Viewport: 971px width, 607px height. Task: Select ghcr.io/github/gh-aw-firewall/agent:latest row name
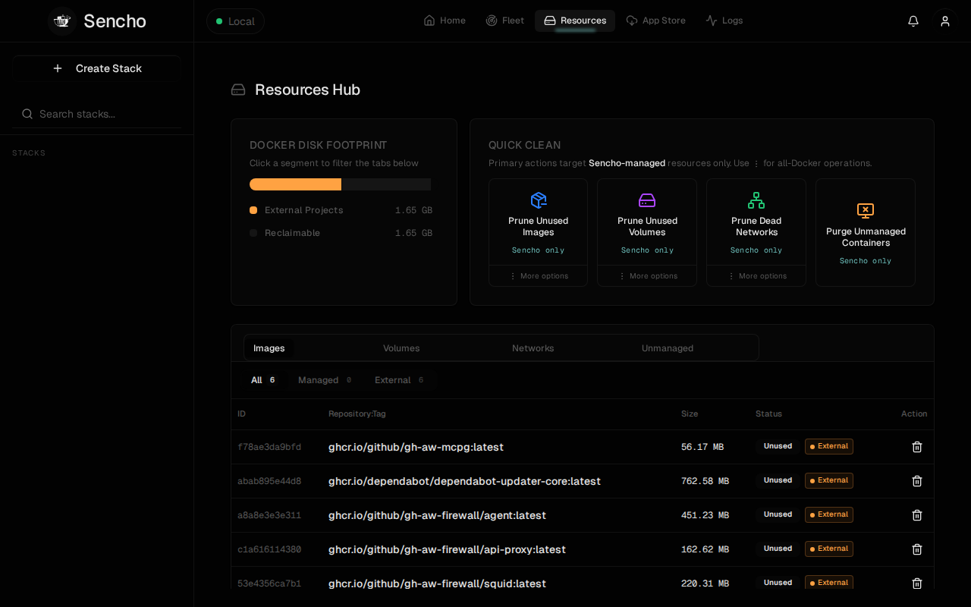pos(437,515)
